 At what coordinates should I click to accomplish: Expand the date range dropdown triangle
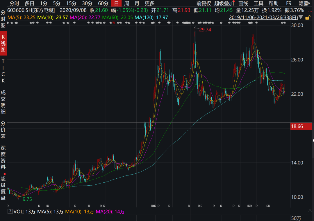301,17
